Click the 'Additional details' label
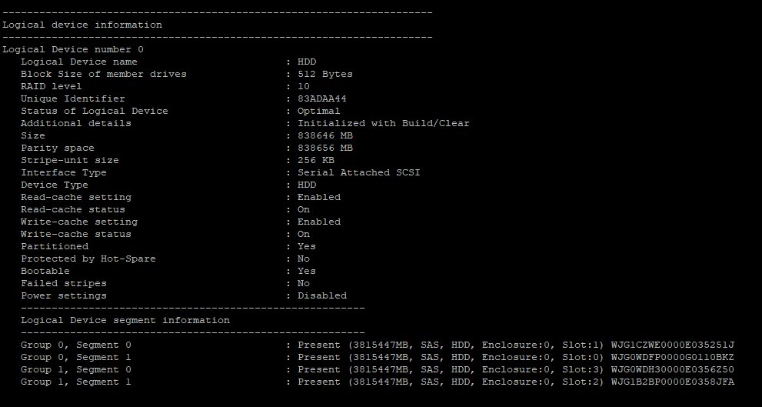The image size is (762, 407). [76, 123]
